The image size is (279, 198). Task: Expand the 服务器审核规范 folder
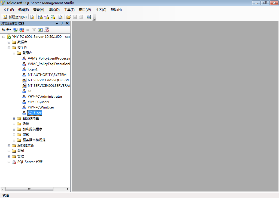pos(14,140)
